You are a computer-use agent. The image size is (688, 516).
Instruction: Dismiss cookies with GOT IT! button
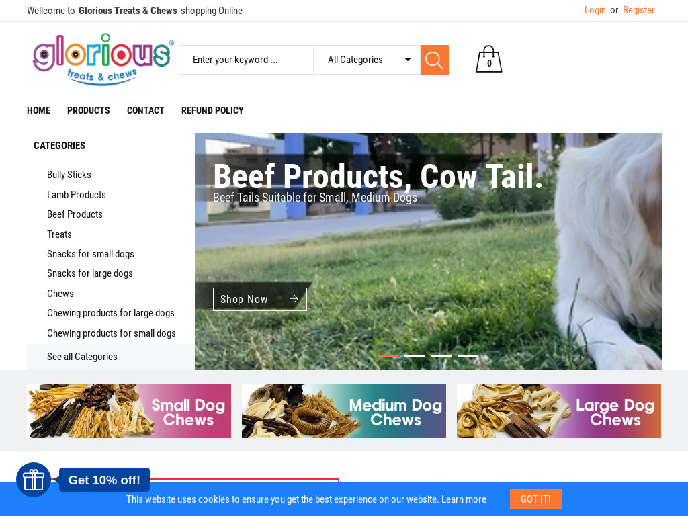[535, 499]
